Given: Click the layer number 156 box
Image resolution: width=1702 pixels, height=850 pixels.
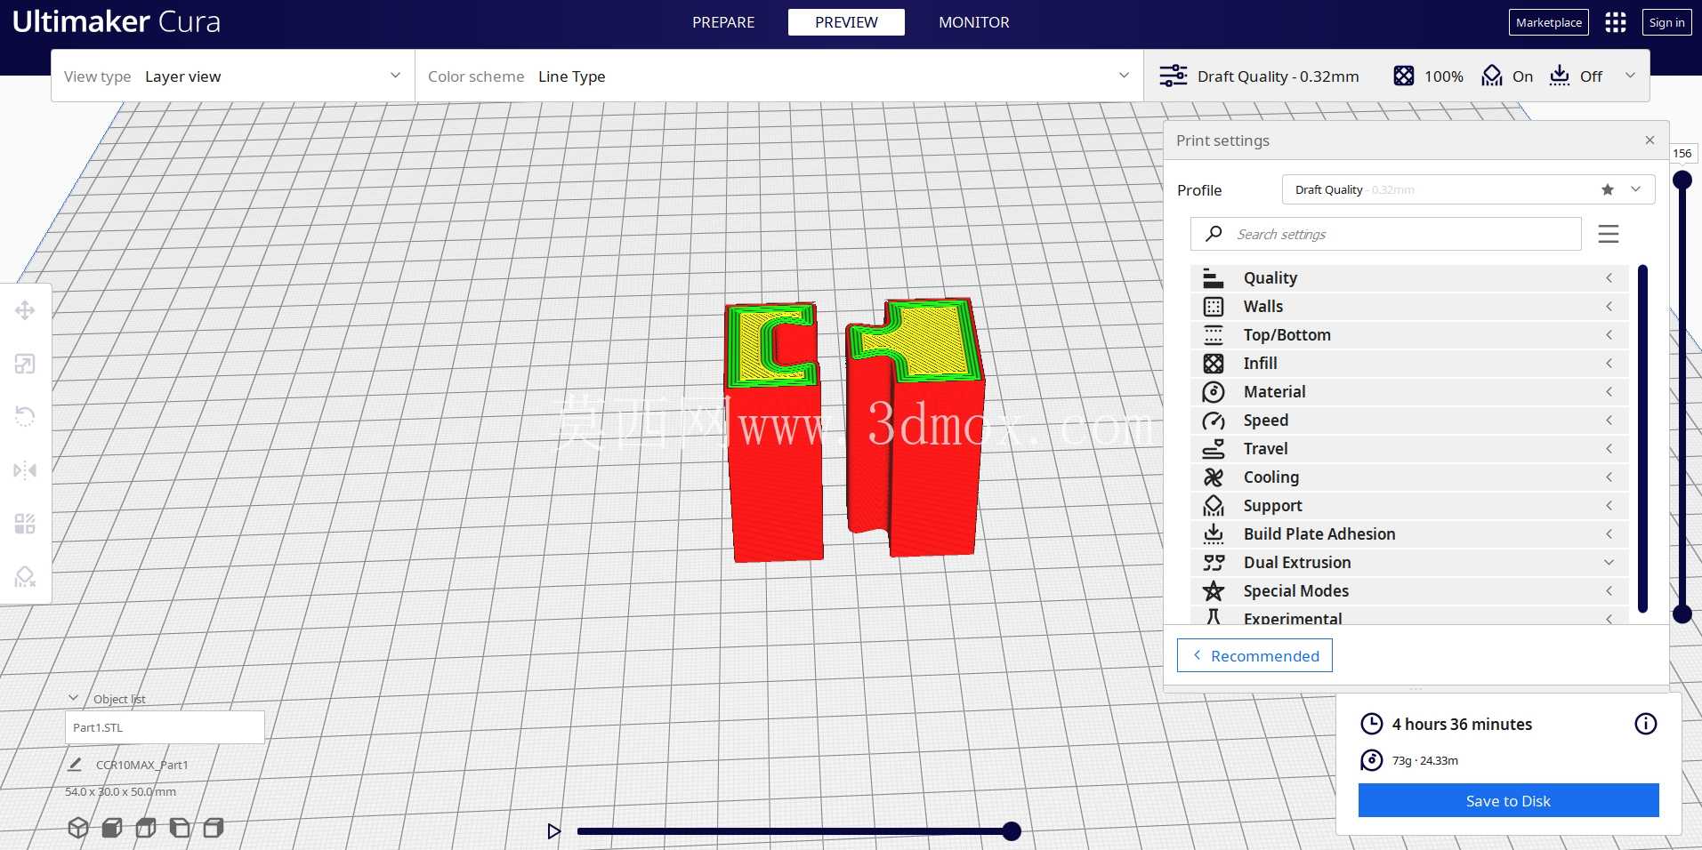Looking at the screenshot, I should (1682, 153).
